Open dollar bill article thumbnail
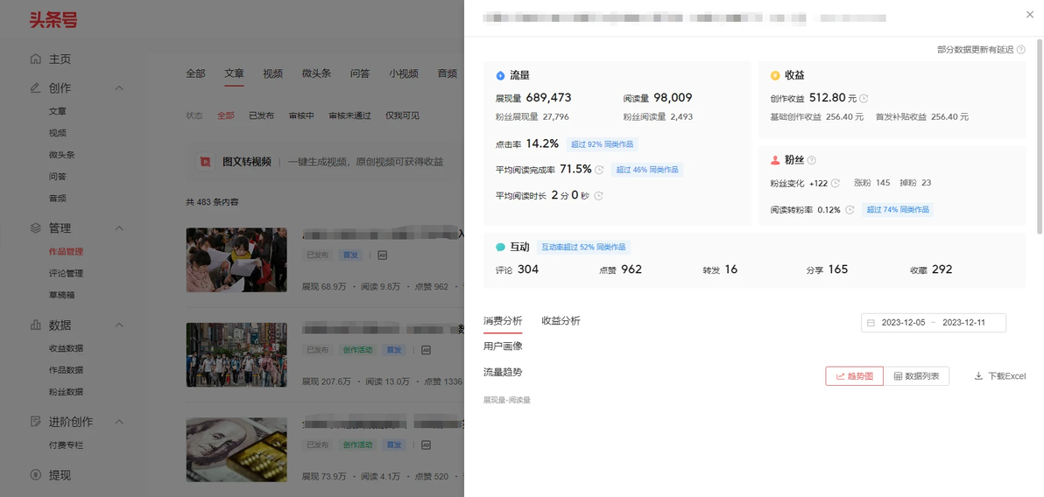Viewport: 1044px width, 497px height. (236, 450)
